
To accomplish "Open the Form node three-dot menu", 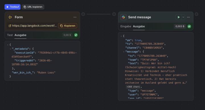I will point(75,17).
